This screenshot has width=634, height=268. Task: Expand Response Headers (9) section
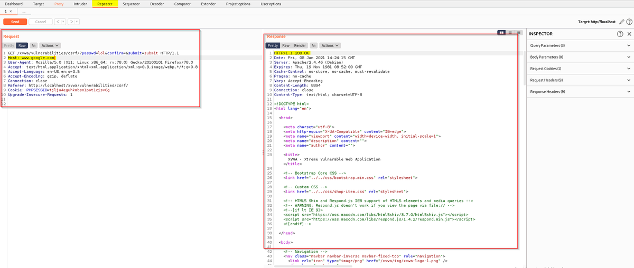pos(580,92)
